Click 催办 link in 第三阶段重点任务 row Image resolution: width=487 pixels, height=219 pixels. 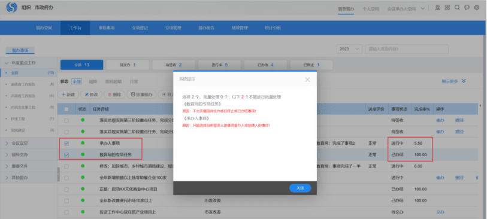pyautogui.click(x=440, y=120)
